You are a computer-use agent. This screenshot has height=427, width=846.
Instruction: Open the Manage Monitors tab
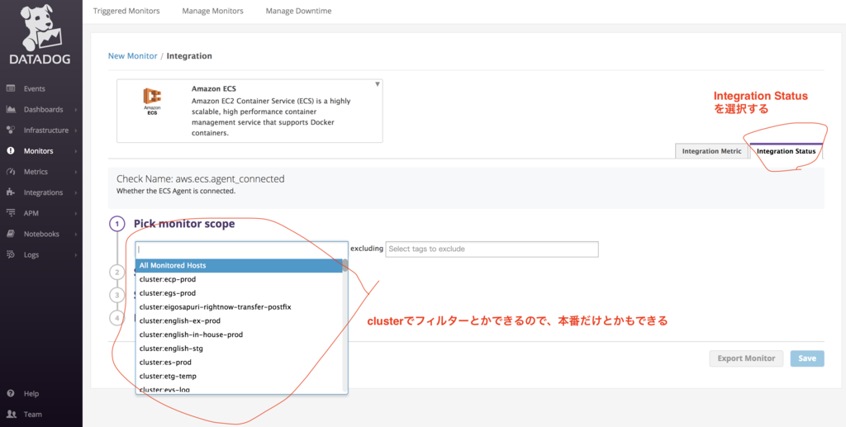coord(212,11)
